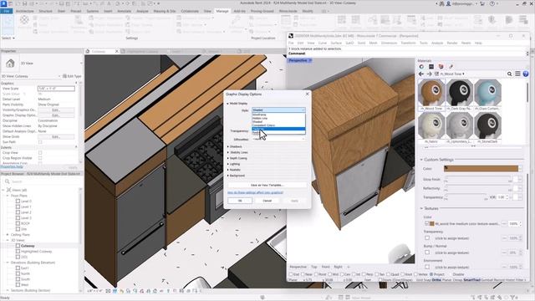535x301 pixels.
Task: Switch to the Front viewport tab in Rhino
Action: pyautogui.click(x=326, y=267)
